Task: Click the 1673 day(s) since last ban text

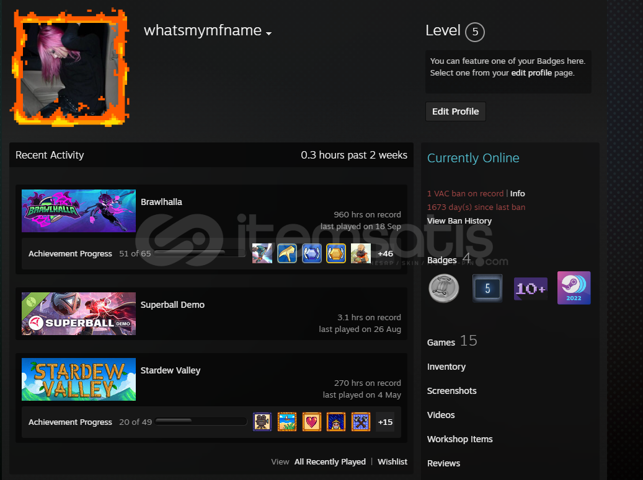Action: pyautogui.click(x=476, y=207)
